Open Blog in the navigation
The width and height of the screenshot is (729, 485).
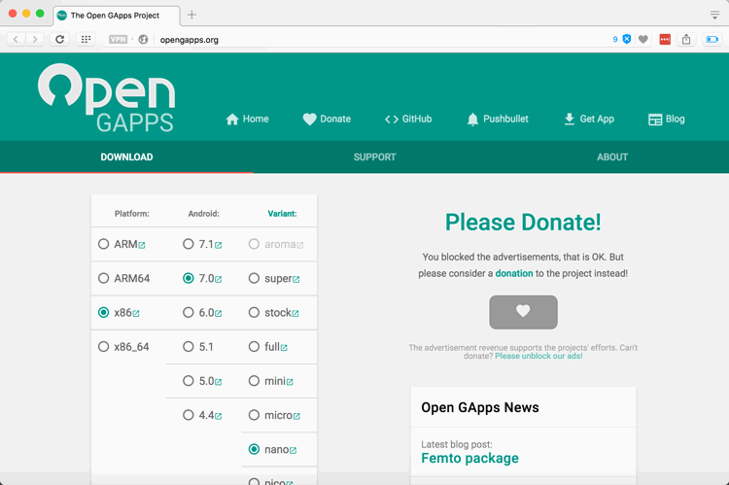click(666, 119)
